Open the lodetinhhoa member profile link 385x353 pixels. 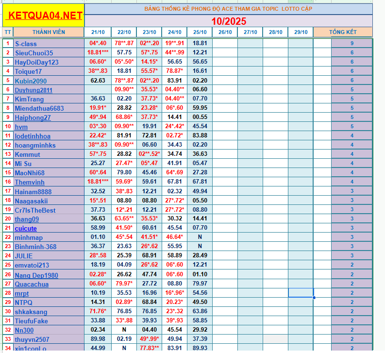pos(33,136)
